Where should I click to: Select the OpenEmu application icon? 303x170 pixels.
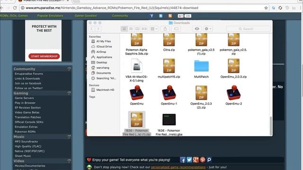[x=137, y=93]
